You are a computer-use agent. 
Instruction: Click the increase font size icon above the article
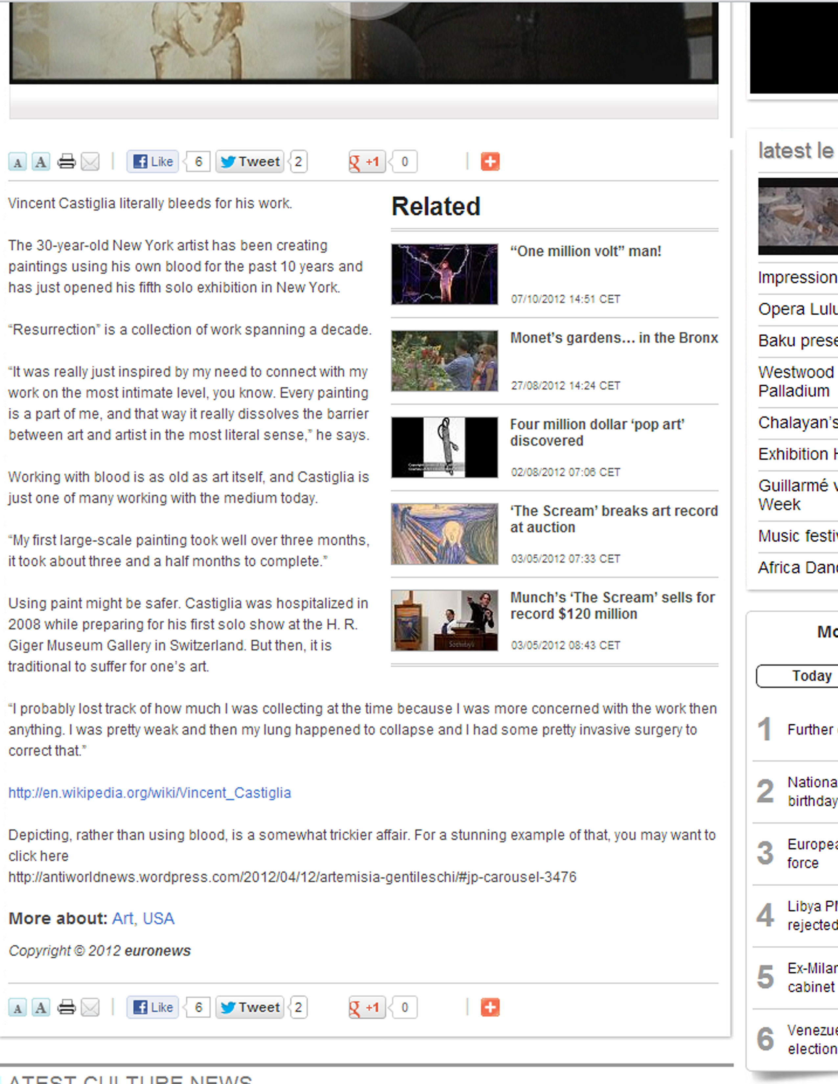[x=41, y=162]
